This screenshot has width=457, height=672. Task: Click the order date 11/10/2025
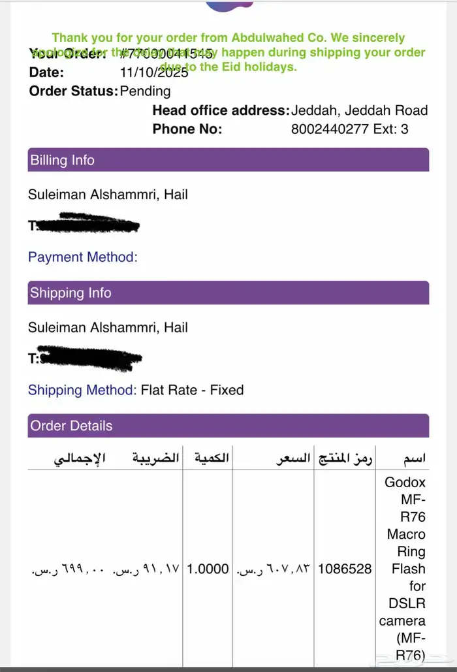click(x=154, y=72)
